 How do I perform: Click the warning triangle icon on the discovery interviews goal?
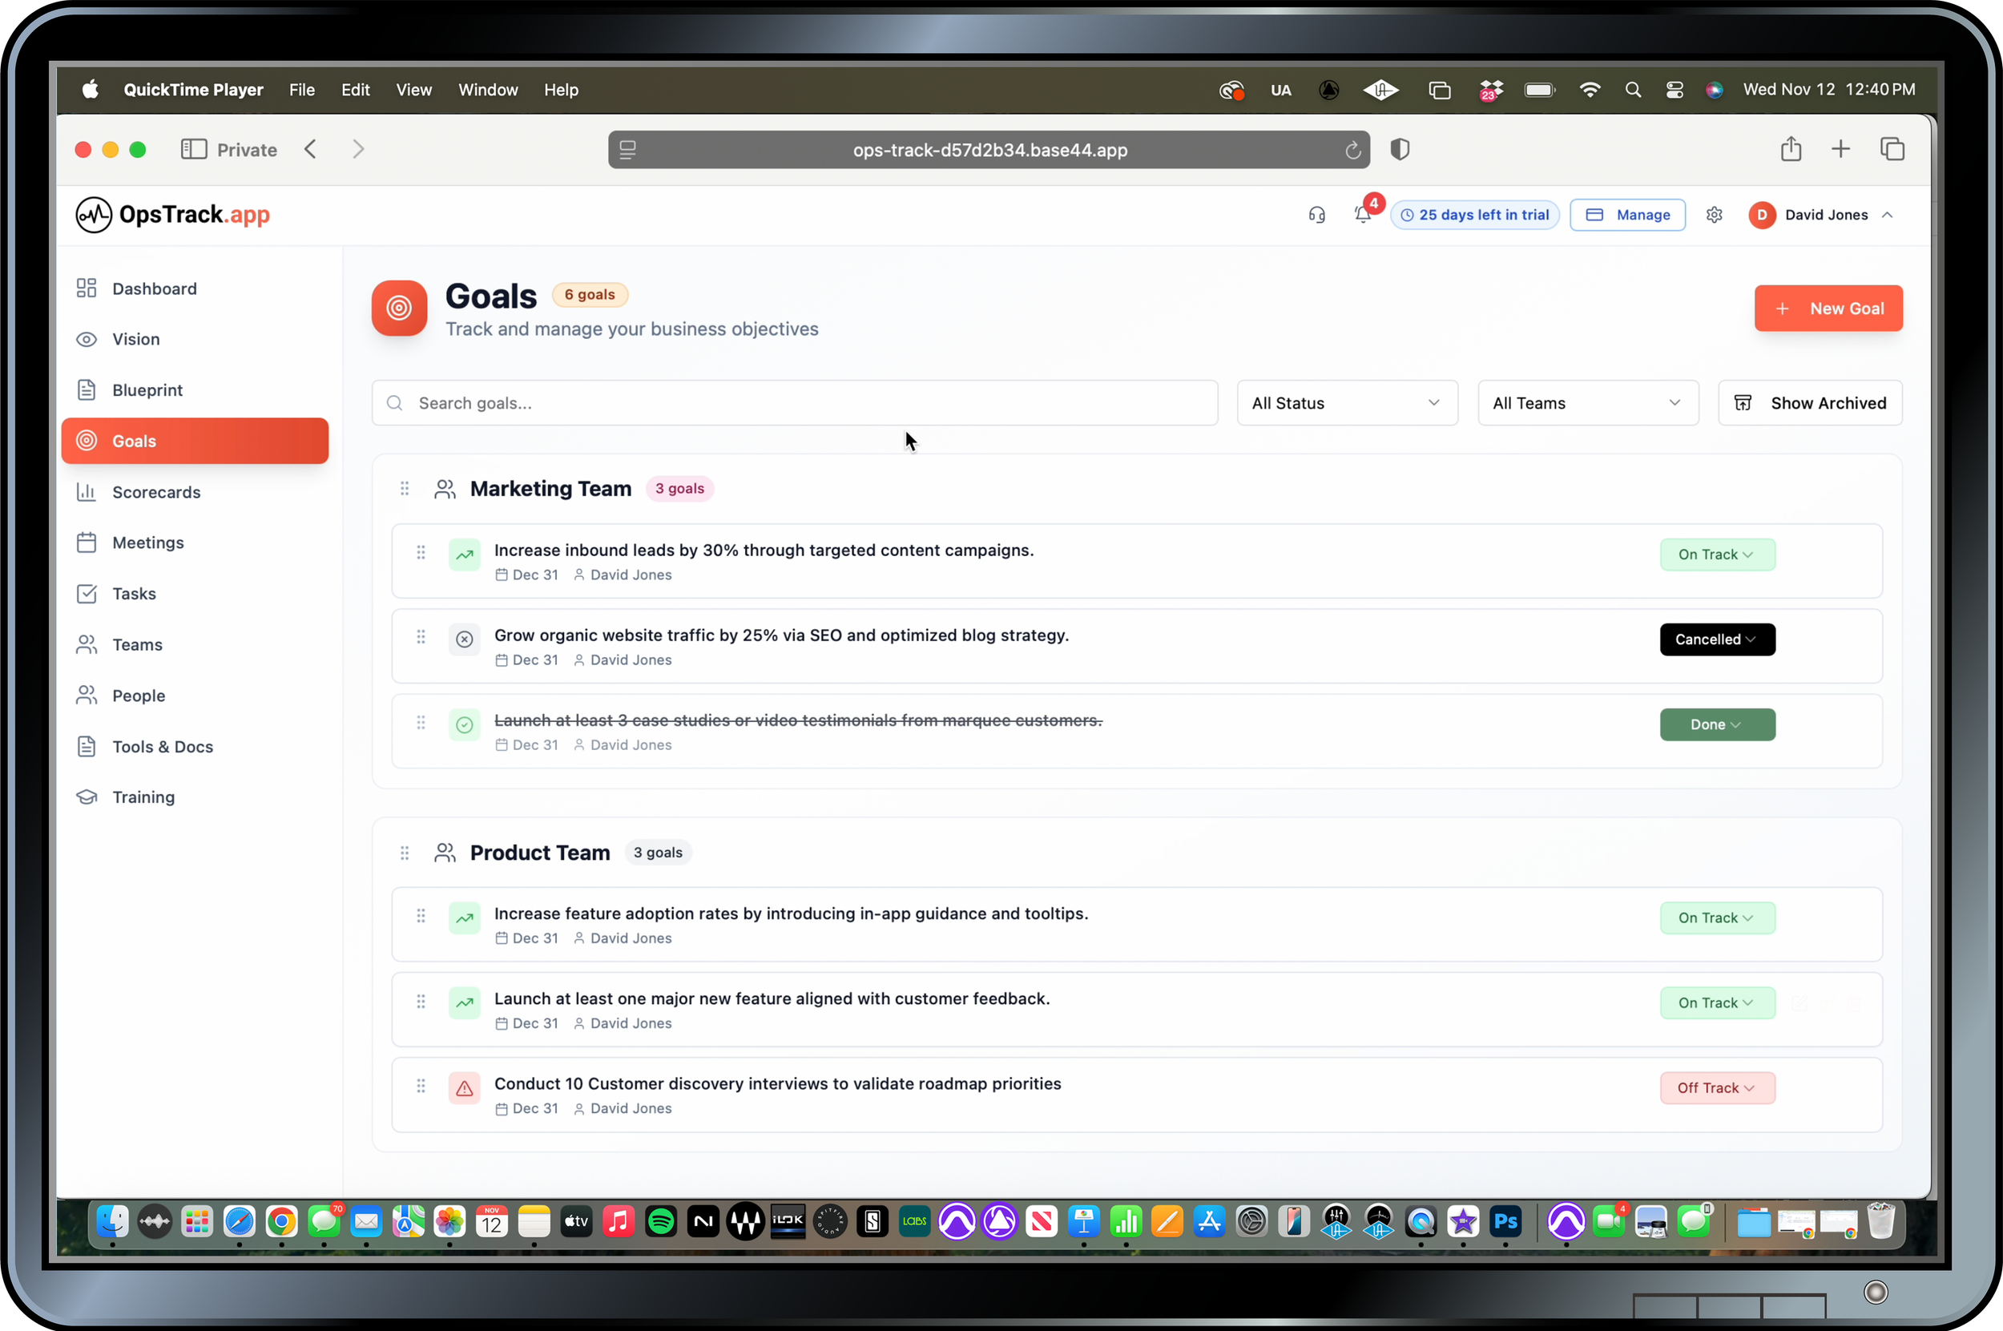464,1088
